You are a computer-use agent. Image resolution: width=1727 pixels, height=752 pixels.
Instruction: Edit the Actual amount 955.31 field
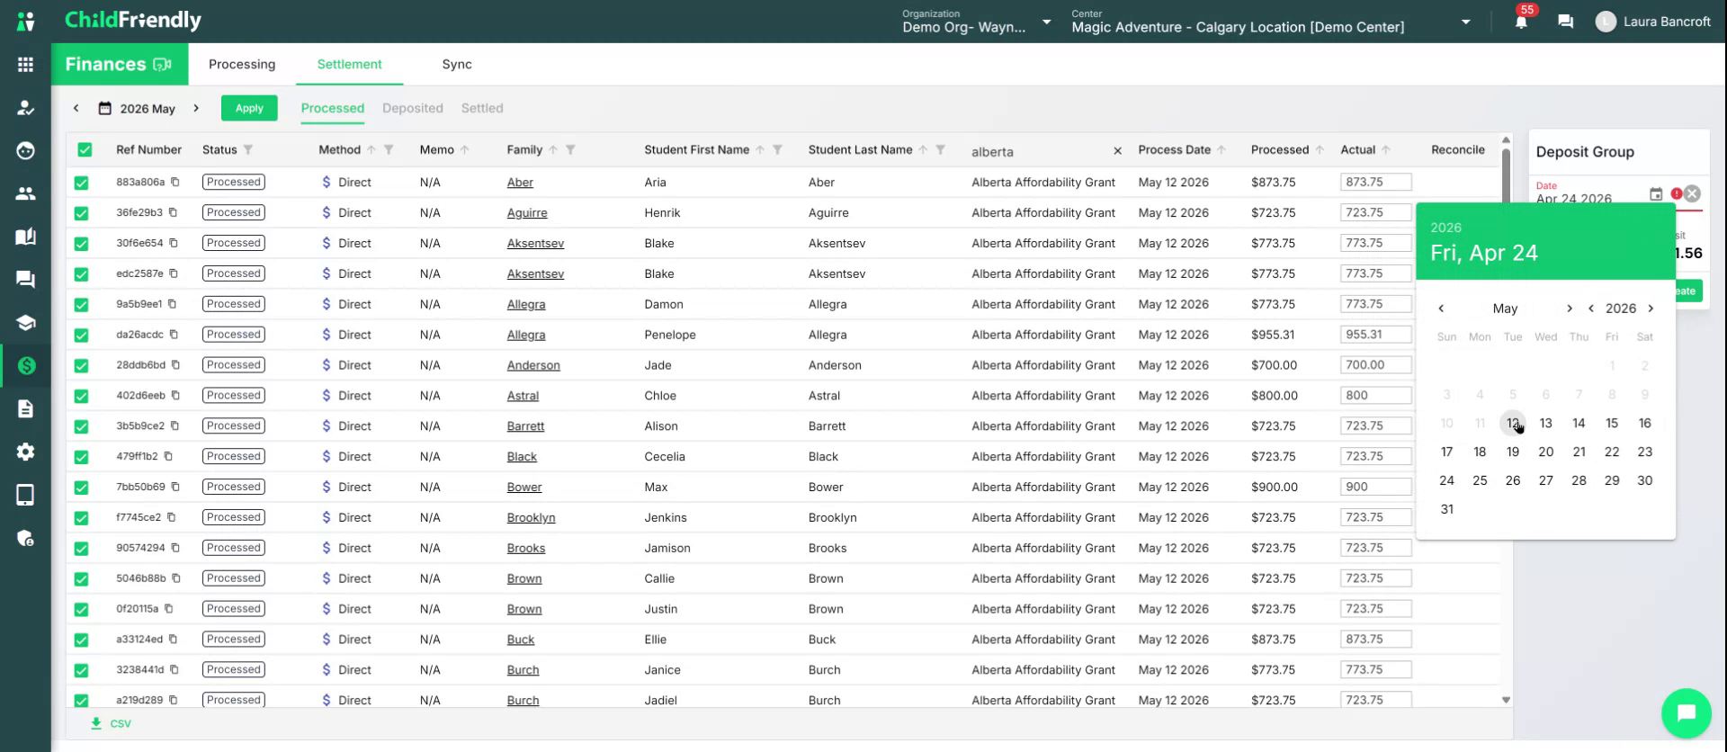[1375, 335]
